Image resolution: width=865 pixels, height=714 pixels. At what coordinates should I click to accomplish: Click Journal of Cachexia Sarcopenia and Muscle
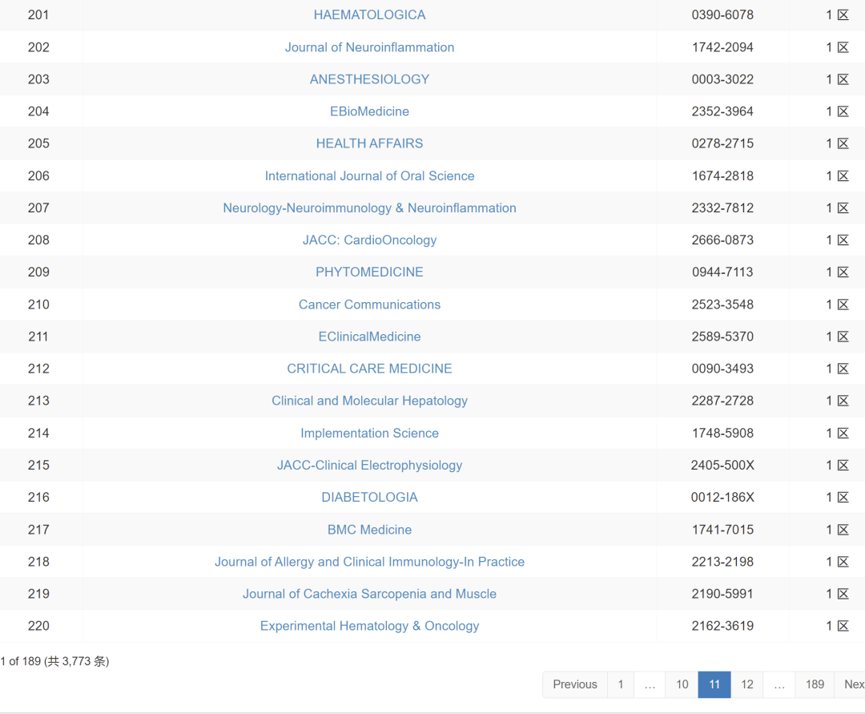[369, 594]
